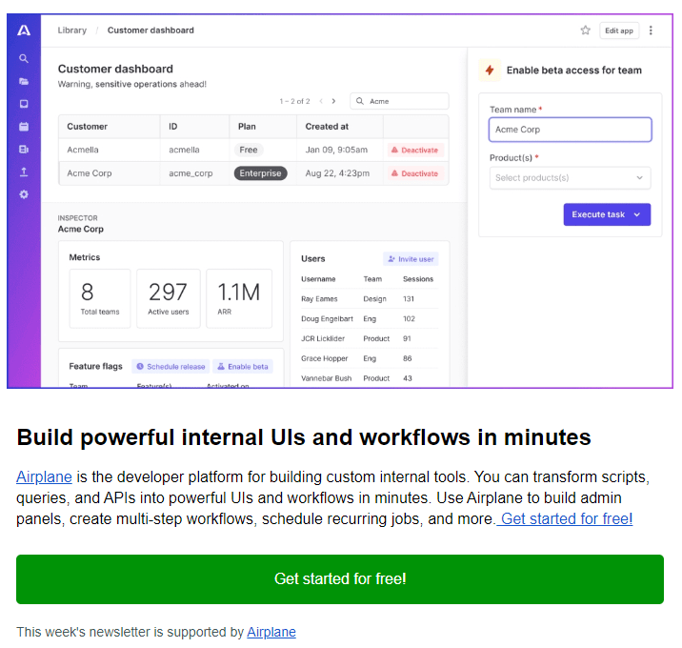Screen dimensions: 682x648
Task: Click the 8 Total teams metric card
Action: [x=100, y=298]
